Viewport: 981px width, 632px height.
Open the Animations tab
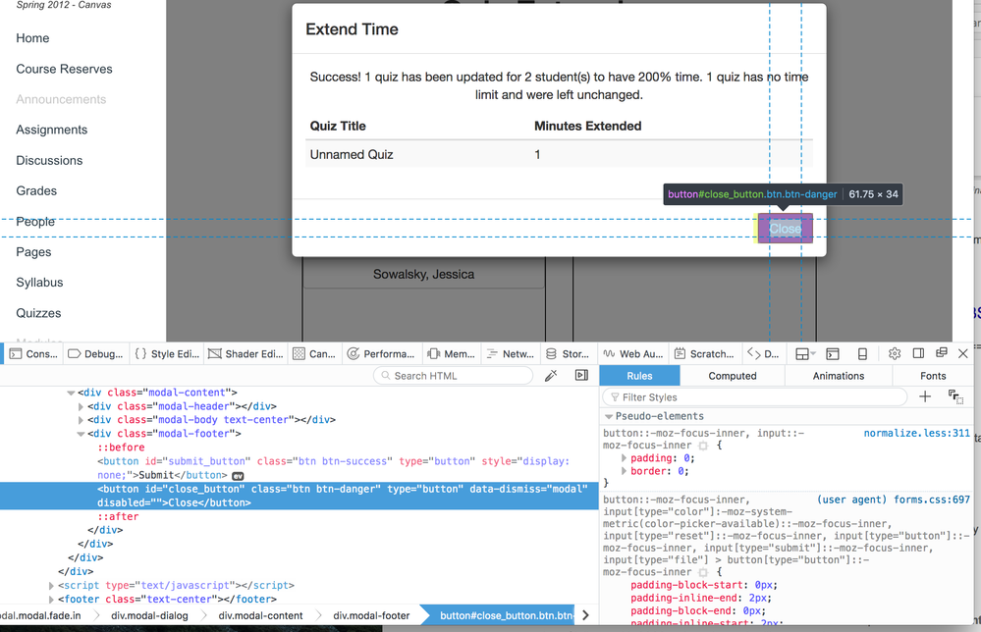coord(839,376)
